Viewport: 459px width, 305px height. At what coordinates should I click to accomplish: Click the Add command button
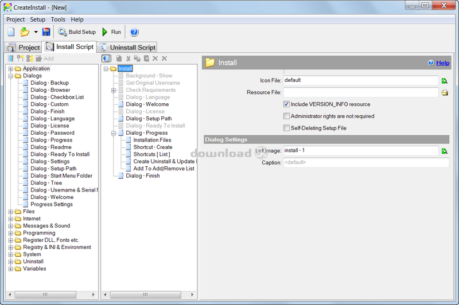click(45, 58)
